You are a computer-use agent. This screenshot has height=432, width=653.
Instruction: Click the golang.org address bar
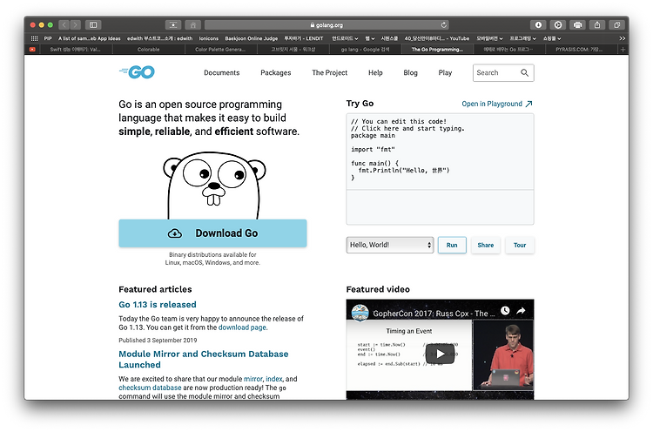click(326, 25)
